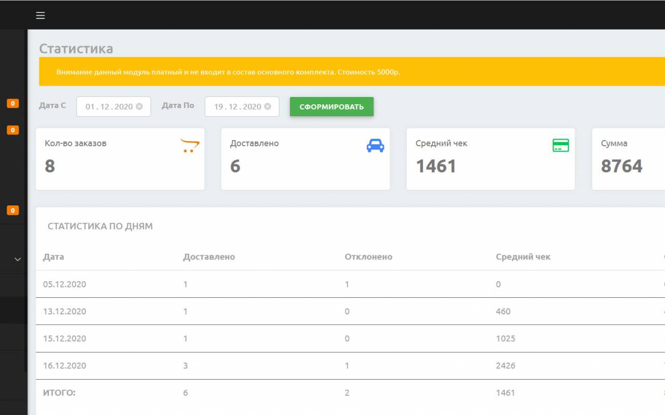Open the hamburger navigation menu
Viewport: 665px width, 415px height.
pyautogui.click(x=40, y=15)
